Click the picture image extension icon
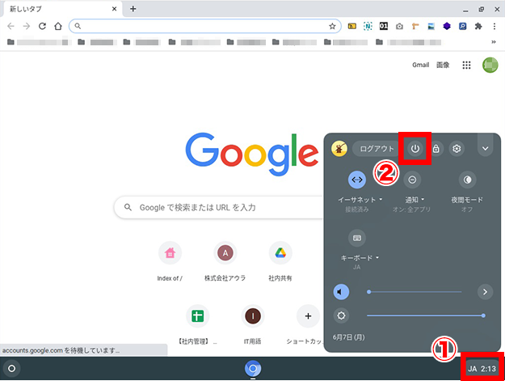Image resolution: width=505 pixels, height=381 pixels. 431,26
